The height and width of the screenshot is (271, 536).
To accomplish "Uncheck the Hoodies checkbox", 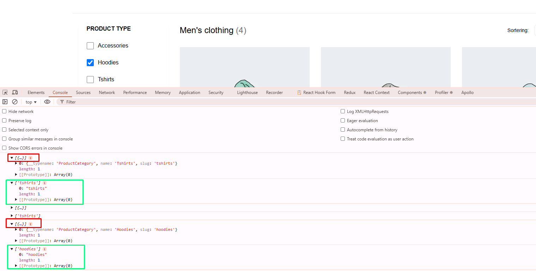I will coord(90,63).
